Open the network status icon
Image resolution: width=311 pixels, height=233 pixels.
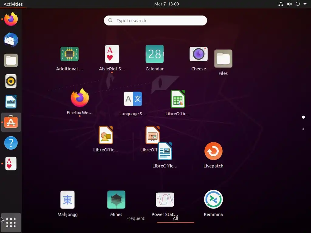coord(281,4)
